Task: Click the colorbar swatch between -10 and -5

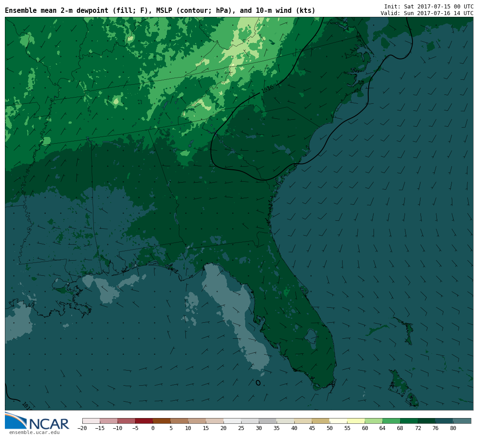Action: 127,421
